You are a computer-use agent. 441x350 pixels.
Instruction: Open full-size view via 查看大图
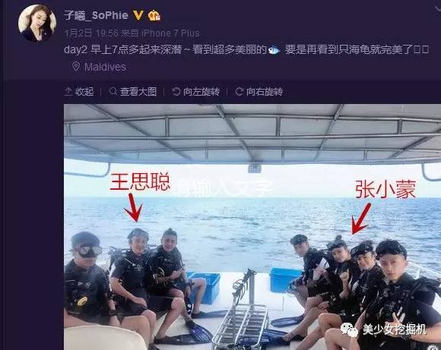[x=138, y=92]
